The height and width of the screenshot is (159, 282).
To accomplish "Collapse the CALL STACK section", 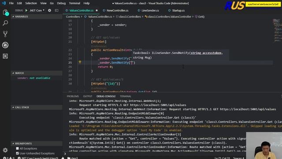I will coord(37,107).
